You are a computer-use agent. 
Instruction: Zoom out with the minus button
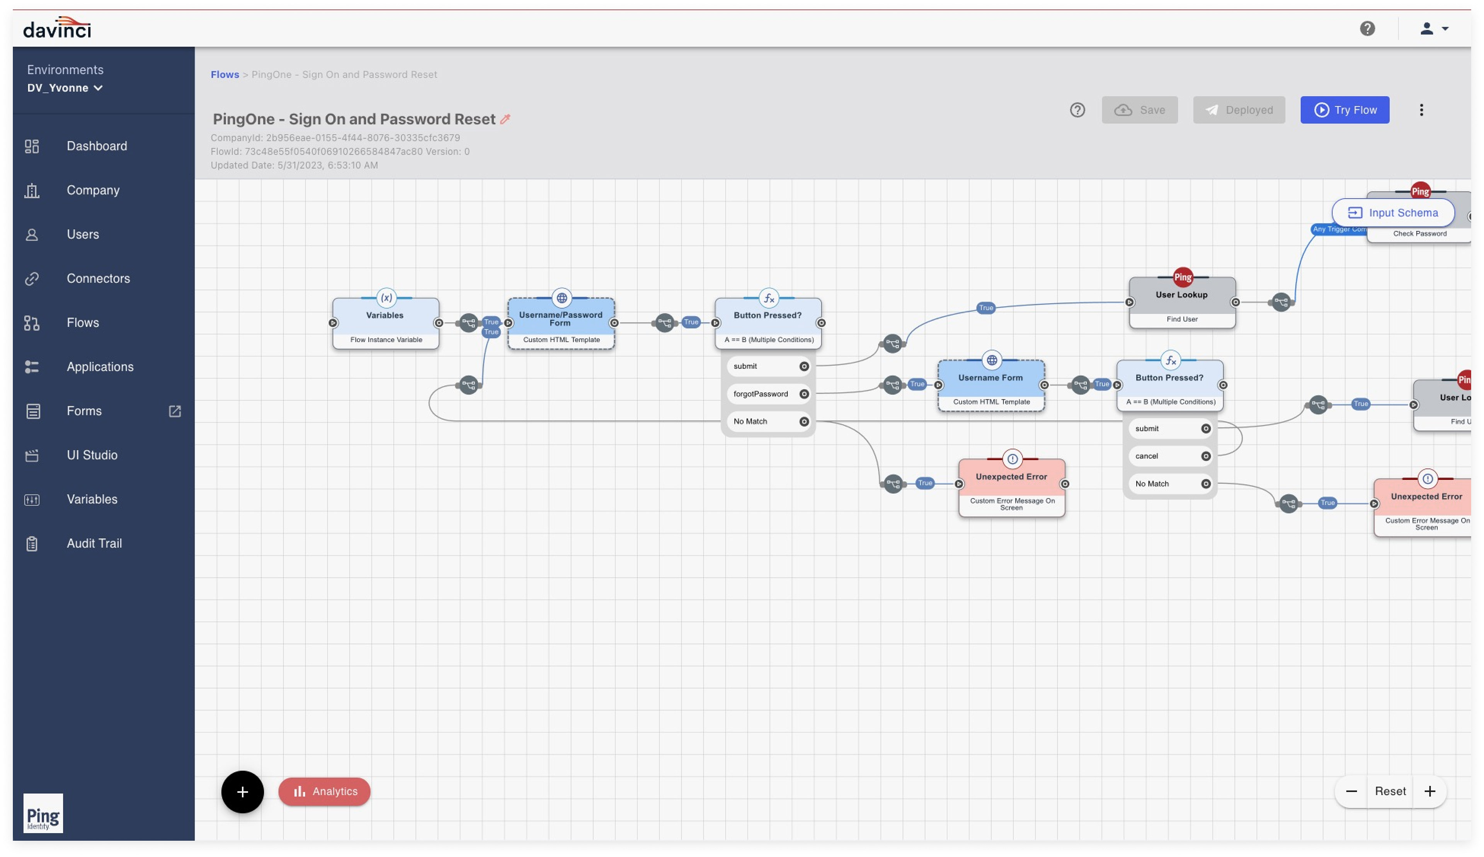coord(1351,792)
